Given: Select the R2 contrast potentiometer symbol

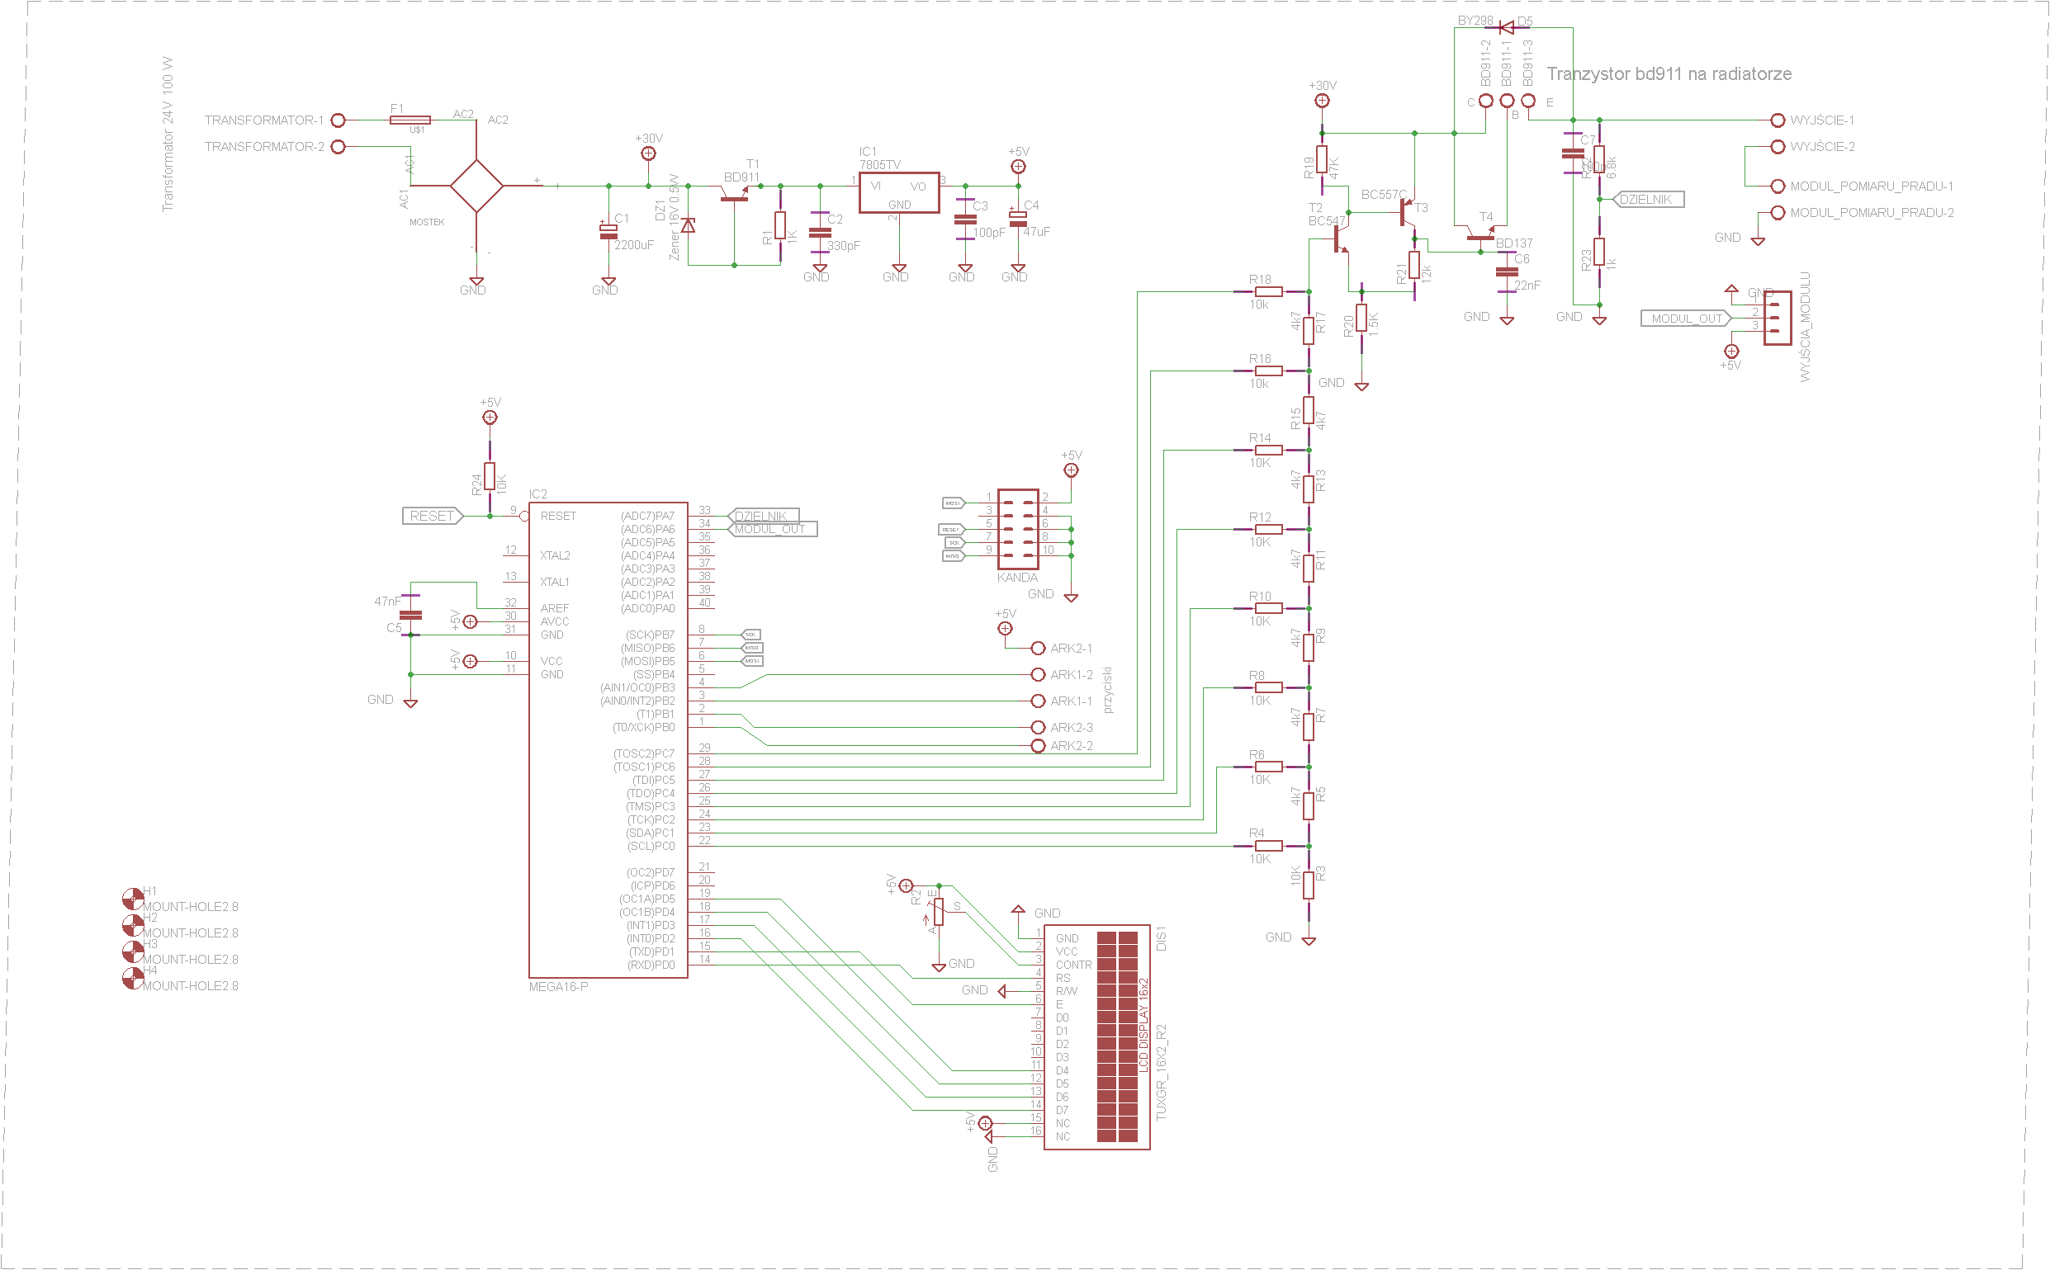Looking at the screenshot, I should (939, 912).
